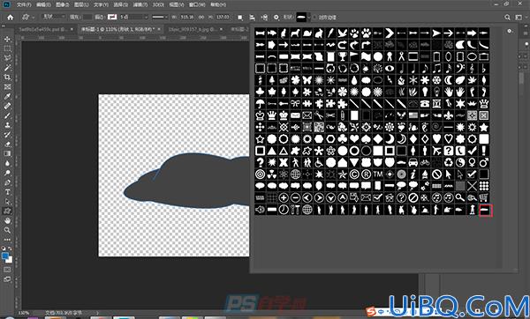Click the Home icon in options bar
Screen dimensions: 530x319
pyautogui.click(x=10, y=18)
